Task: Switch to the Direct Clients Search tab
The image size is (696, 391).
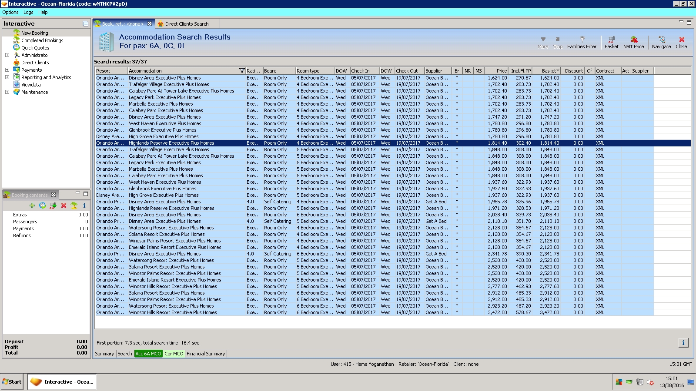Action: (x=187, y=24)
